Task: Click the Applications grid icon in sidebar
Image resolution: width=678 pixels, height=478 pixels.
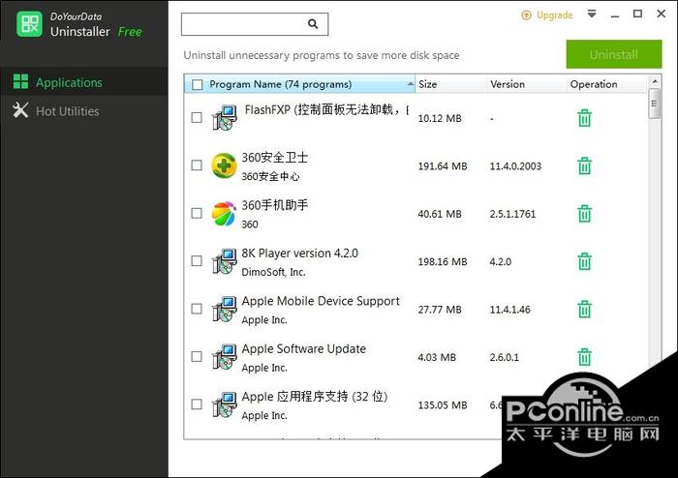Action: point(20,81)
